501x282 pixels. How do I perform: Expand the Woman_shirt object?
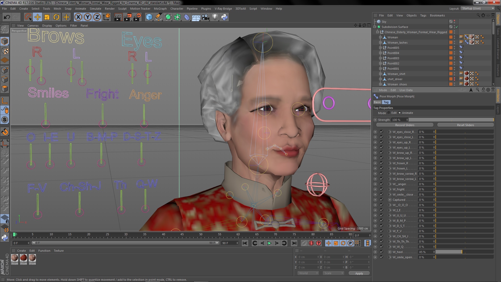[380, 74]
